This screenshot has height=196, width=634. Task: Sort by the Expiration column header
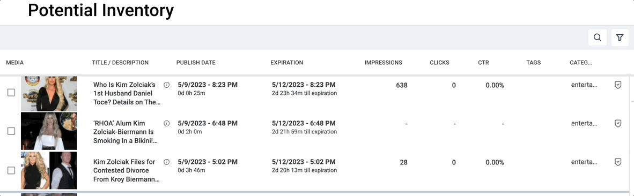286,63
